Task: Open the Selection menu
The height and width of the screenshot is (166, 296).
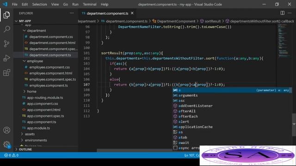Action: click(39, 4)
